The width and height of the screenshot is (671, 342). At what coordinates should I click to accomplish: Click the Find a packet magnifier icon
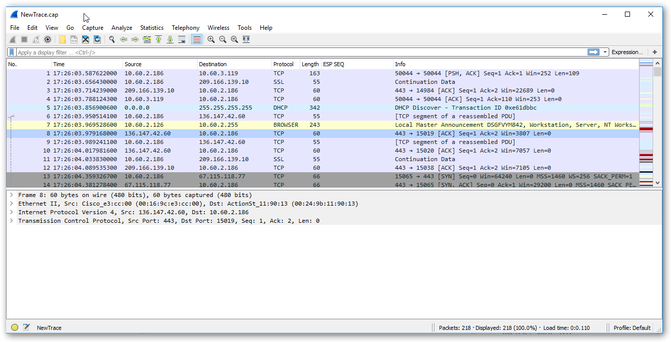pyautogui.click(x=111, y=39)
